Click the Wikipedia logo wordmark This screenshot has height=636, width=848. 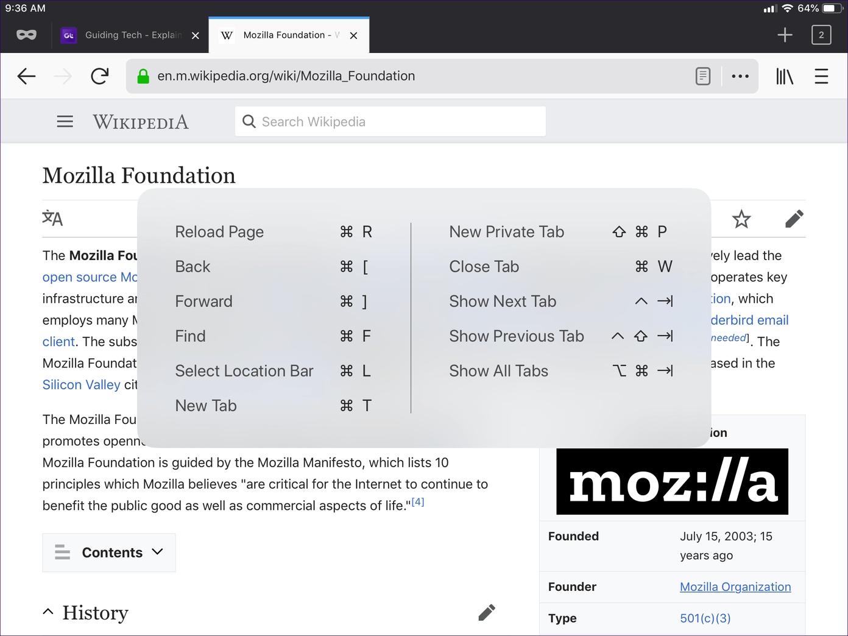pos(141,122)
